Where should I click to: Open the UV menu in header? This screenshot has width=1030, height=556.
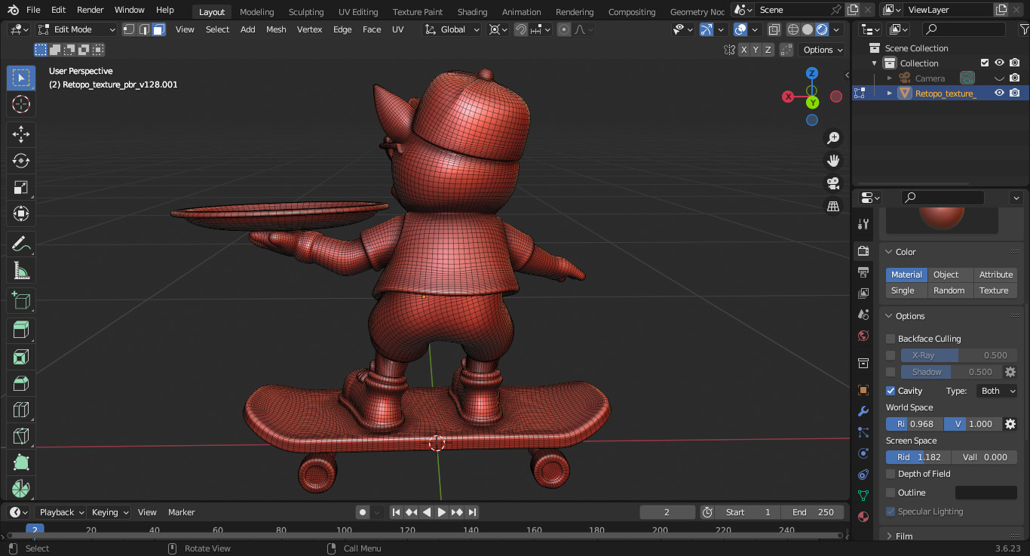click(x=397, y=29)
